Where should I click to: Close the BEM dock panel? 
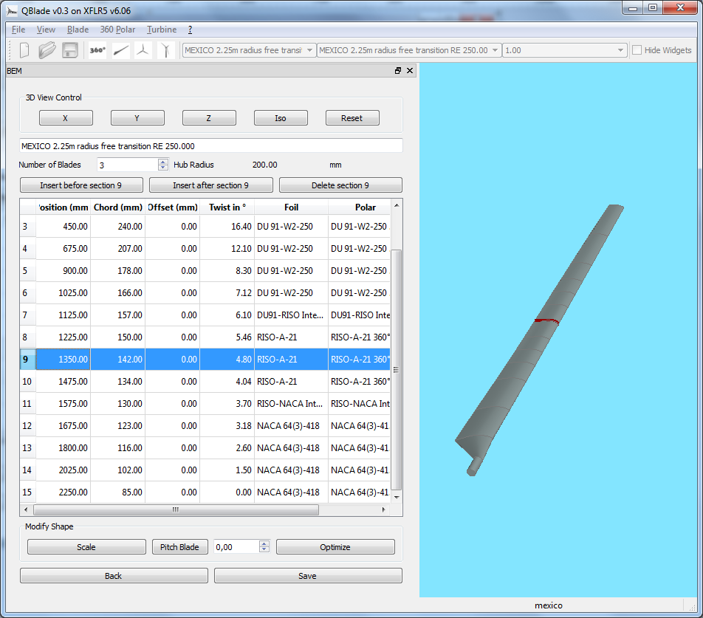pos(410,71)
